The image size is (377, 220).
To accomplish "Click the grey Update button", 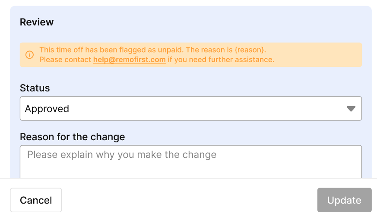I will point(344,200).
